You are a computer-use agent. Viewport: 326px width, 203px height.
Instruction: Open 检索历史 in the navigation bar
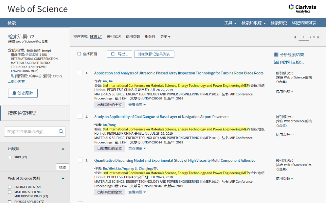(x=279, y=23)
